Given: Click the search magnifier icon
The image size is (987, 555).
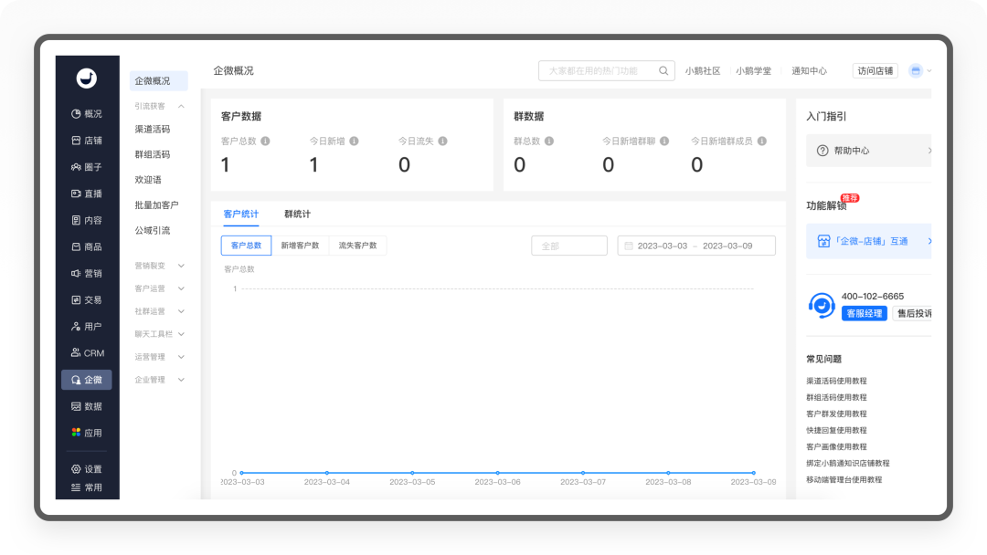Looking at the screenshot, I should 662,70.
